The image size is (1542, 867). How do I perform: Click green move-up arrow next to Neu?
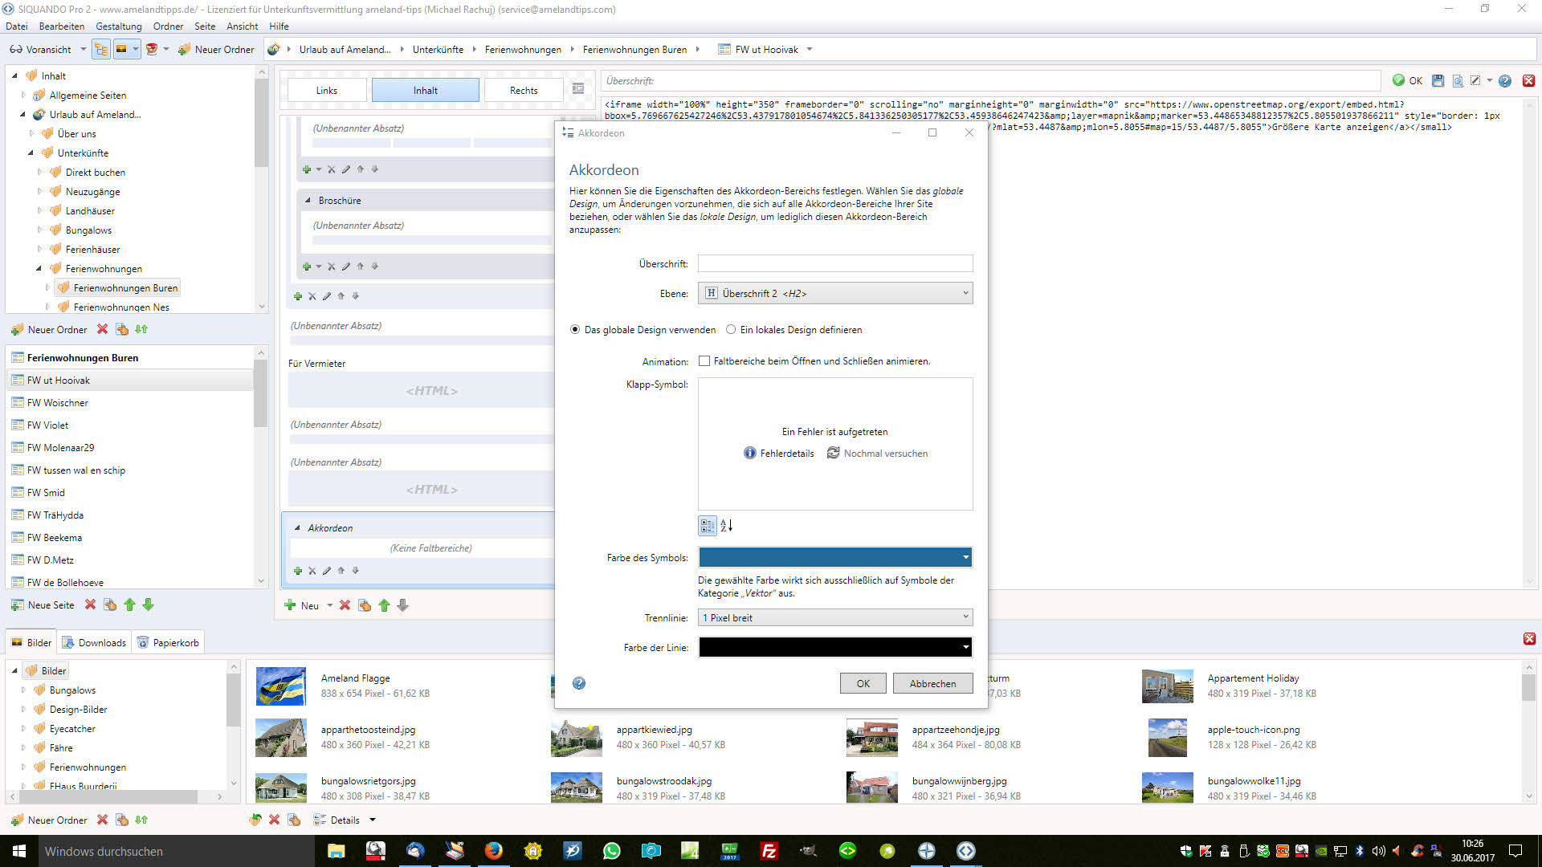coord(384,606)
